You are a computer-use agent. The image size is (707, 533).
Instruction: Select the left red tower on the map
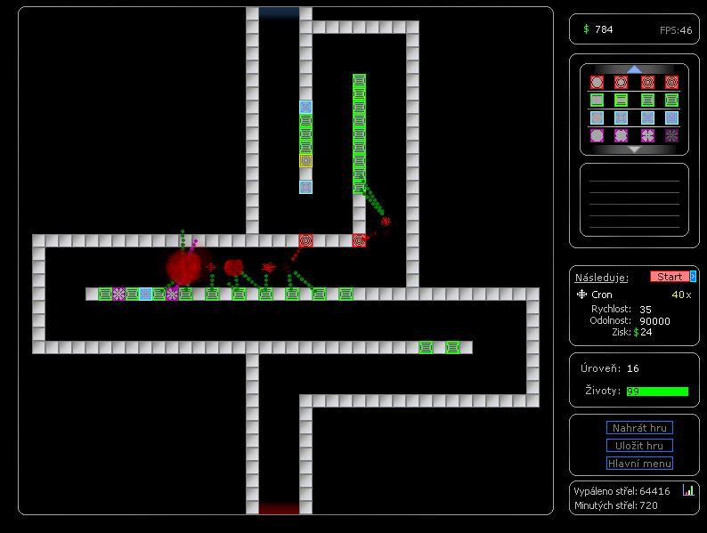[305, 240]
